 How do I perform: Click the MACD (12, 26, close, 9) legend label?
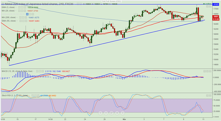(17, 71)
